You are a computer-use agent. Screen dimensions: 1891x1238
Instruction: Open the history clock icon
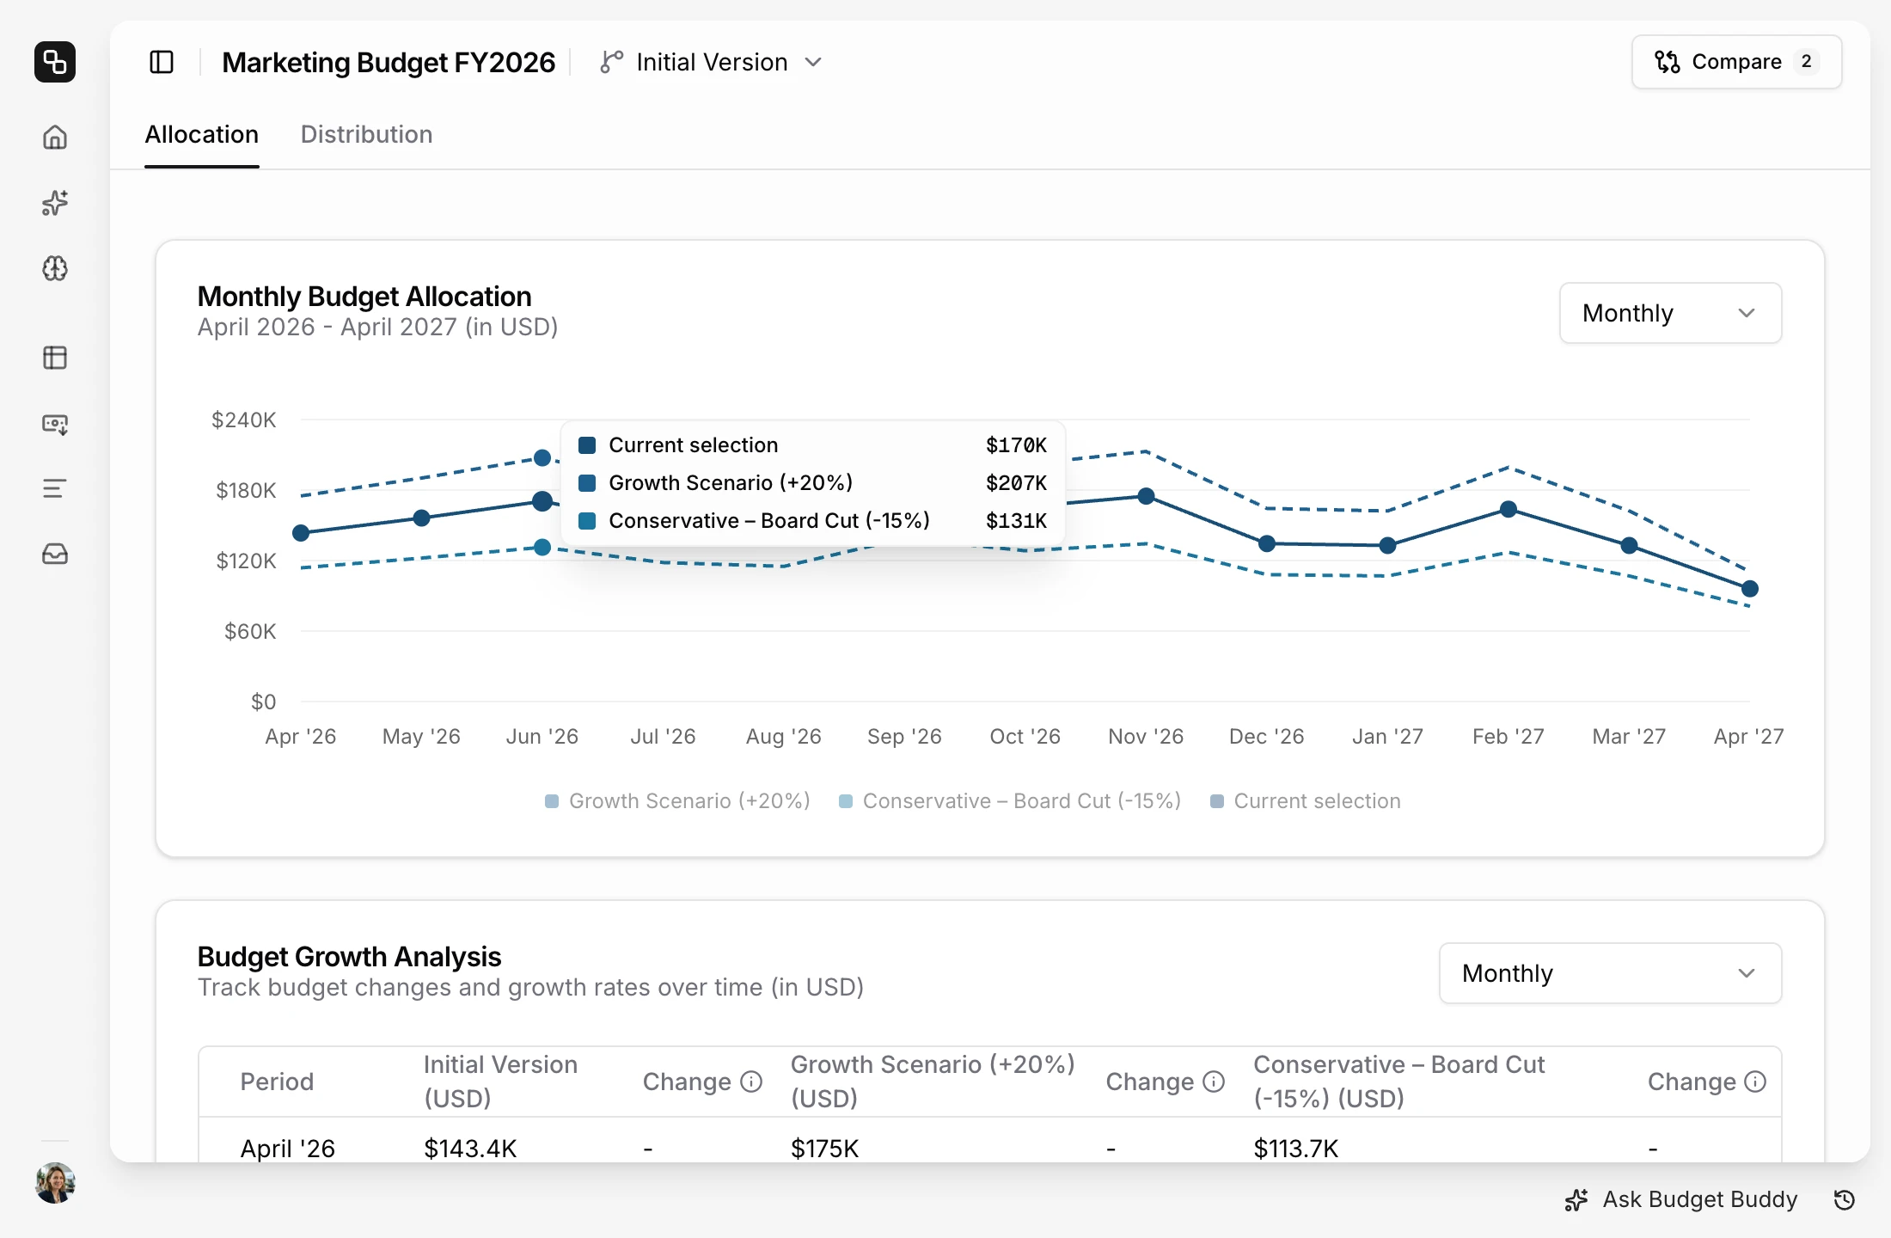click(x=1845, y=1200)
